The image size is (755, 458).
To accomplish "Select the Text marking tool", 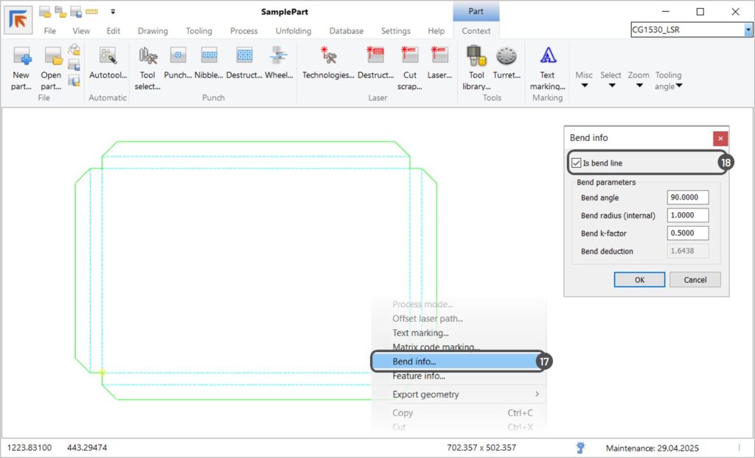I will pos(547,56).
